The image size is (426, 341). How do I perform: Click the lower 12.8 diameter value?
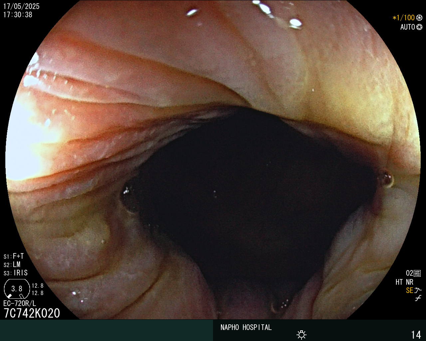coord(38,293)
